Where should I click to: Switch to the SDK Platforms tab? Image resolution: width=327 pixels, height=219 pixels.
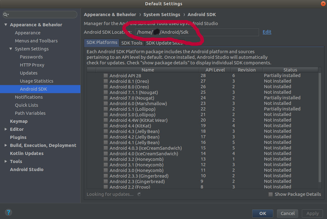pos(102,42)
